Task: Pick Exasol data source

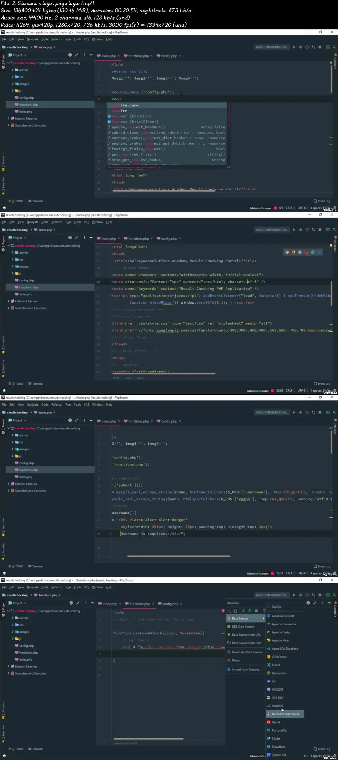Action: (x=285, y=665)
